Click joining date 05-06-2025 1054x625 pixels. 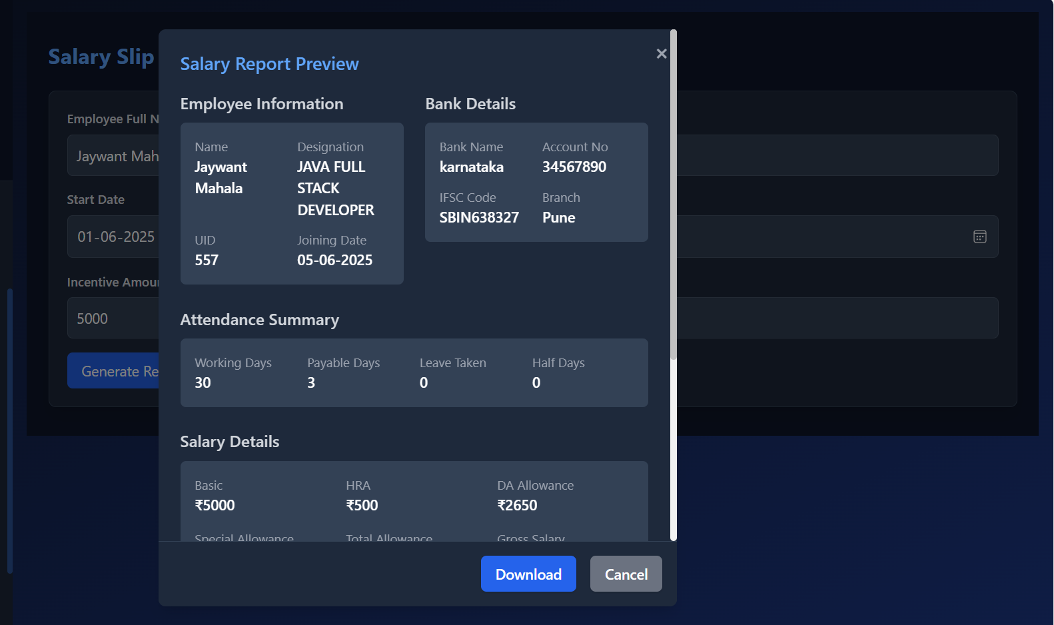(x=334, y=261)
